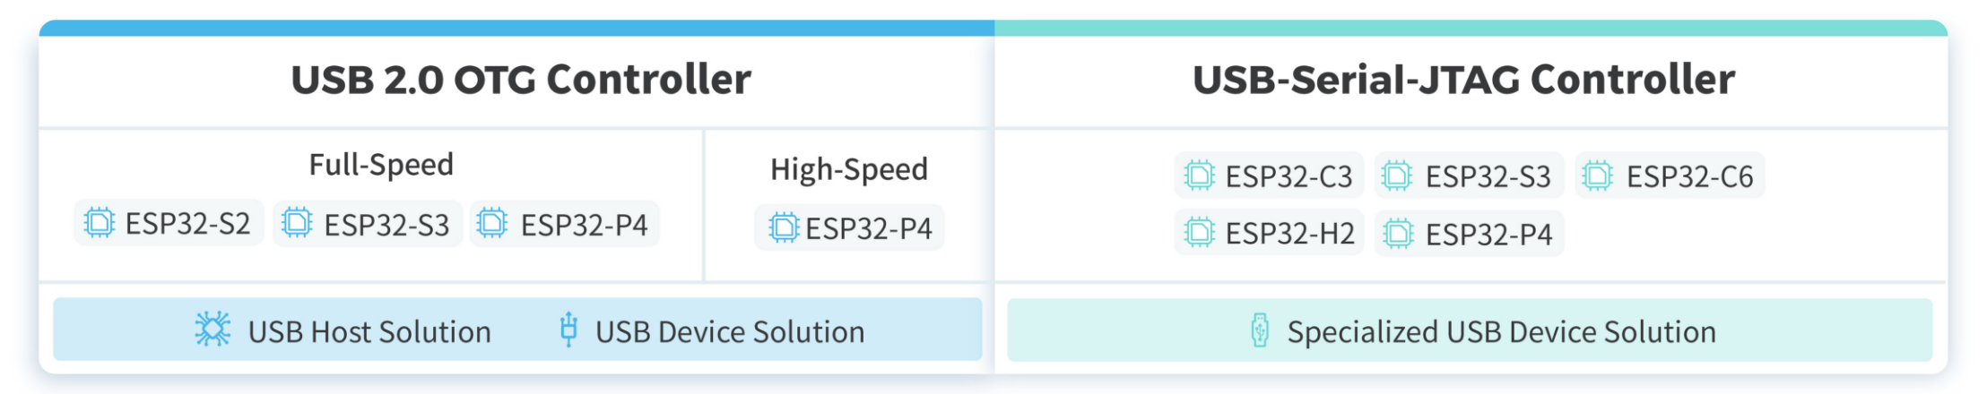The height and width of the screenshot is (394, 1987).
Task: Click the ESP32-P4 label under Full-Speed
Action: coord(584,225)
